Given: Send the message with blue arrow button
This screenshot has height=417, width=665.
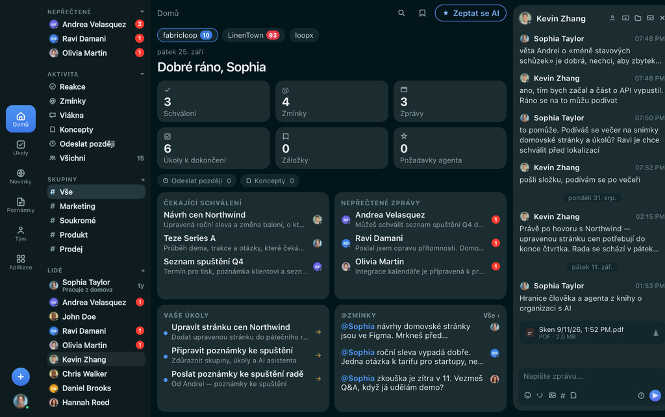Looking at the screenshot, I should 655,396.
